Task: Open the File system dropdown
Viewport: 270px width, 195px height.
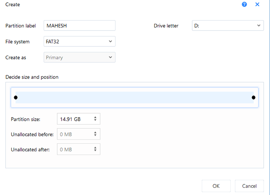Action: point(79,41)
